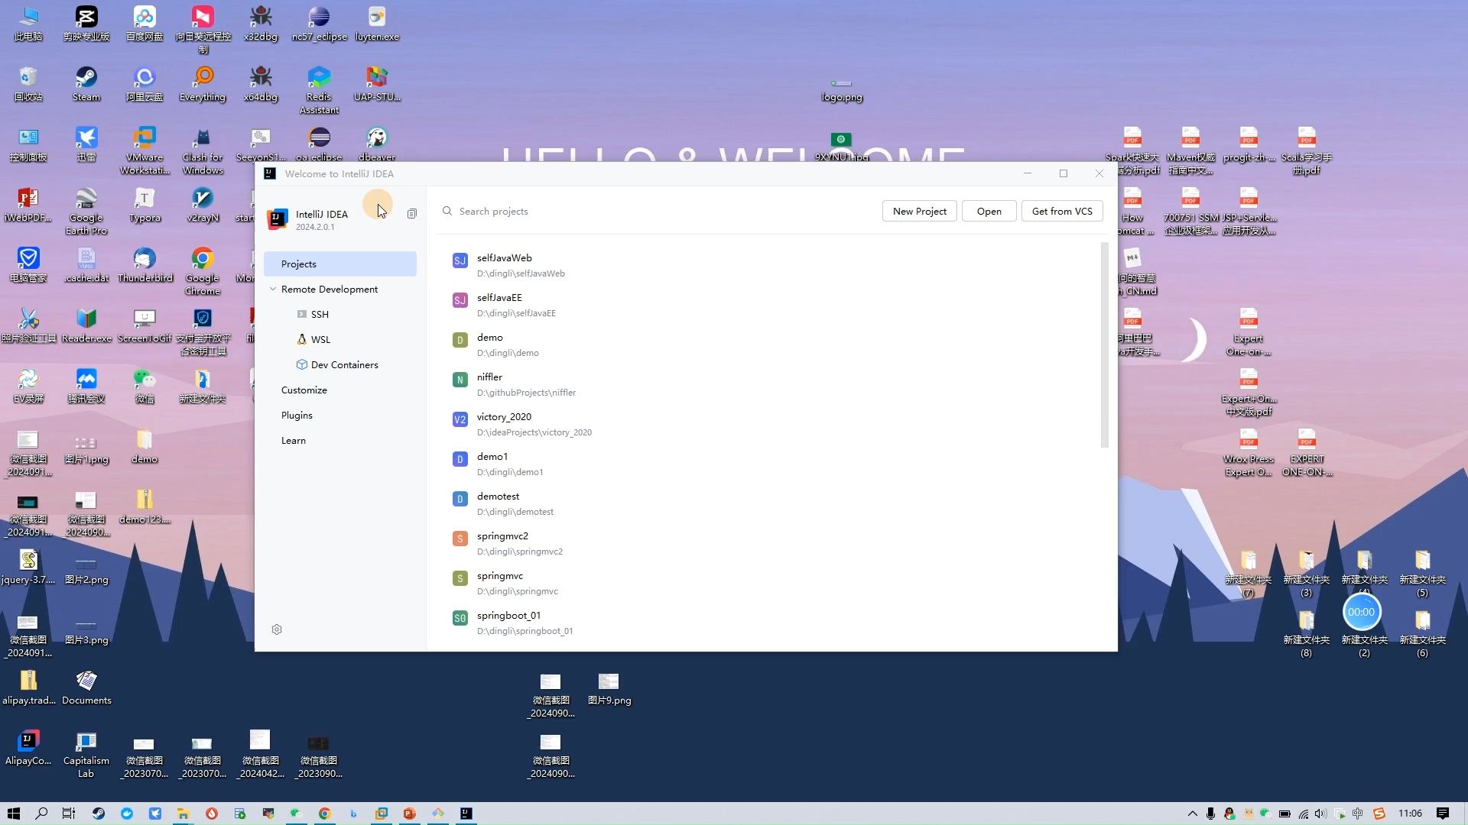Viewport: 1468px width, 825px height.
Task: Select Redis Assistant desktop icon
Action: pyautogui.click(x=319, y=90)
